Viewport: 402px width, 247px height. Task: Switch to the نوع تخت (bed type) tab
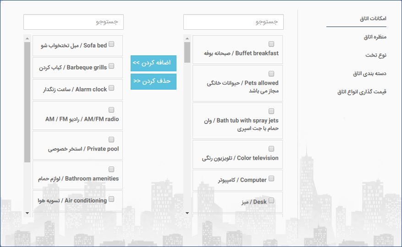pos(376,55)
